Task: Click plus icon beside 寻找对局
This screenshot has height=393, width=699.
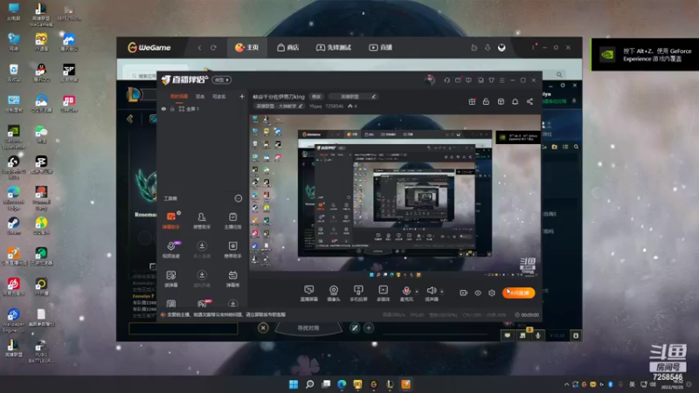Action: (369, 328)
